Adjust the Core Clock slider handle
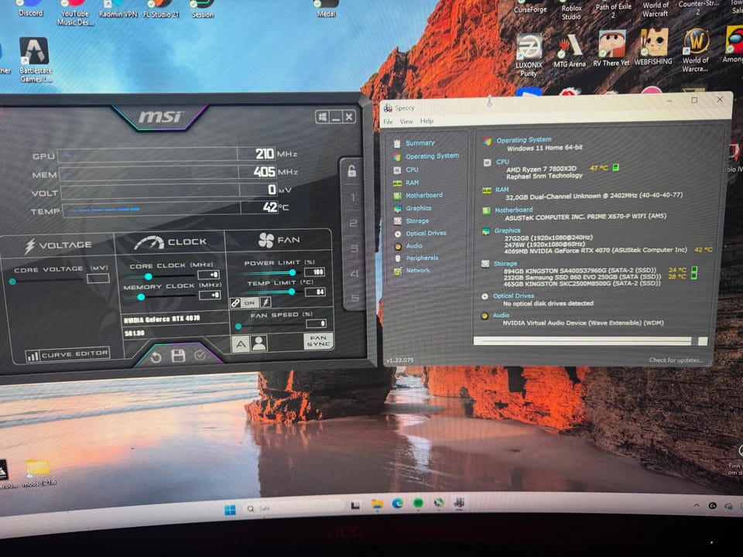 point(149,276)
